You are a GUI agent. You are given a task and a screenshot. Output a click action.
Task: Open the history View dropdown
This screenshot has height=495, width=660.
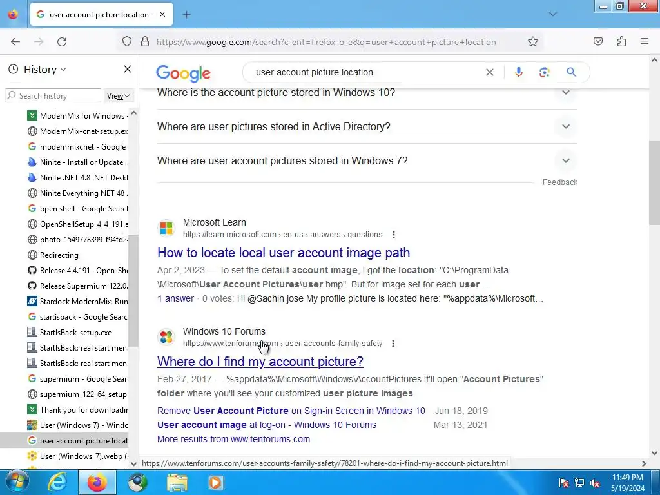(119, 96)
